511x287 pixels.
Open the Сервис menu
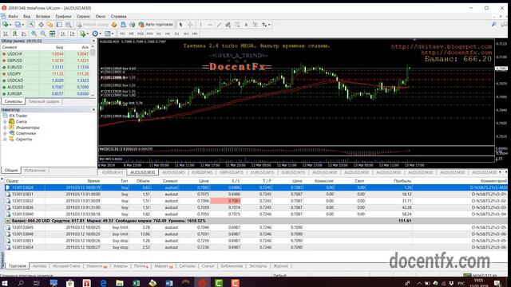pyautogui.click(x=84, y=16)
